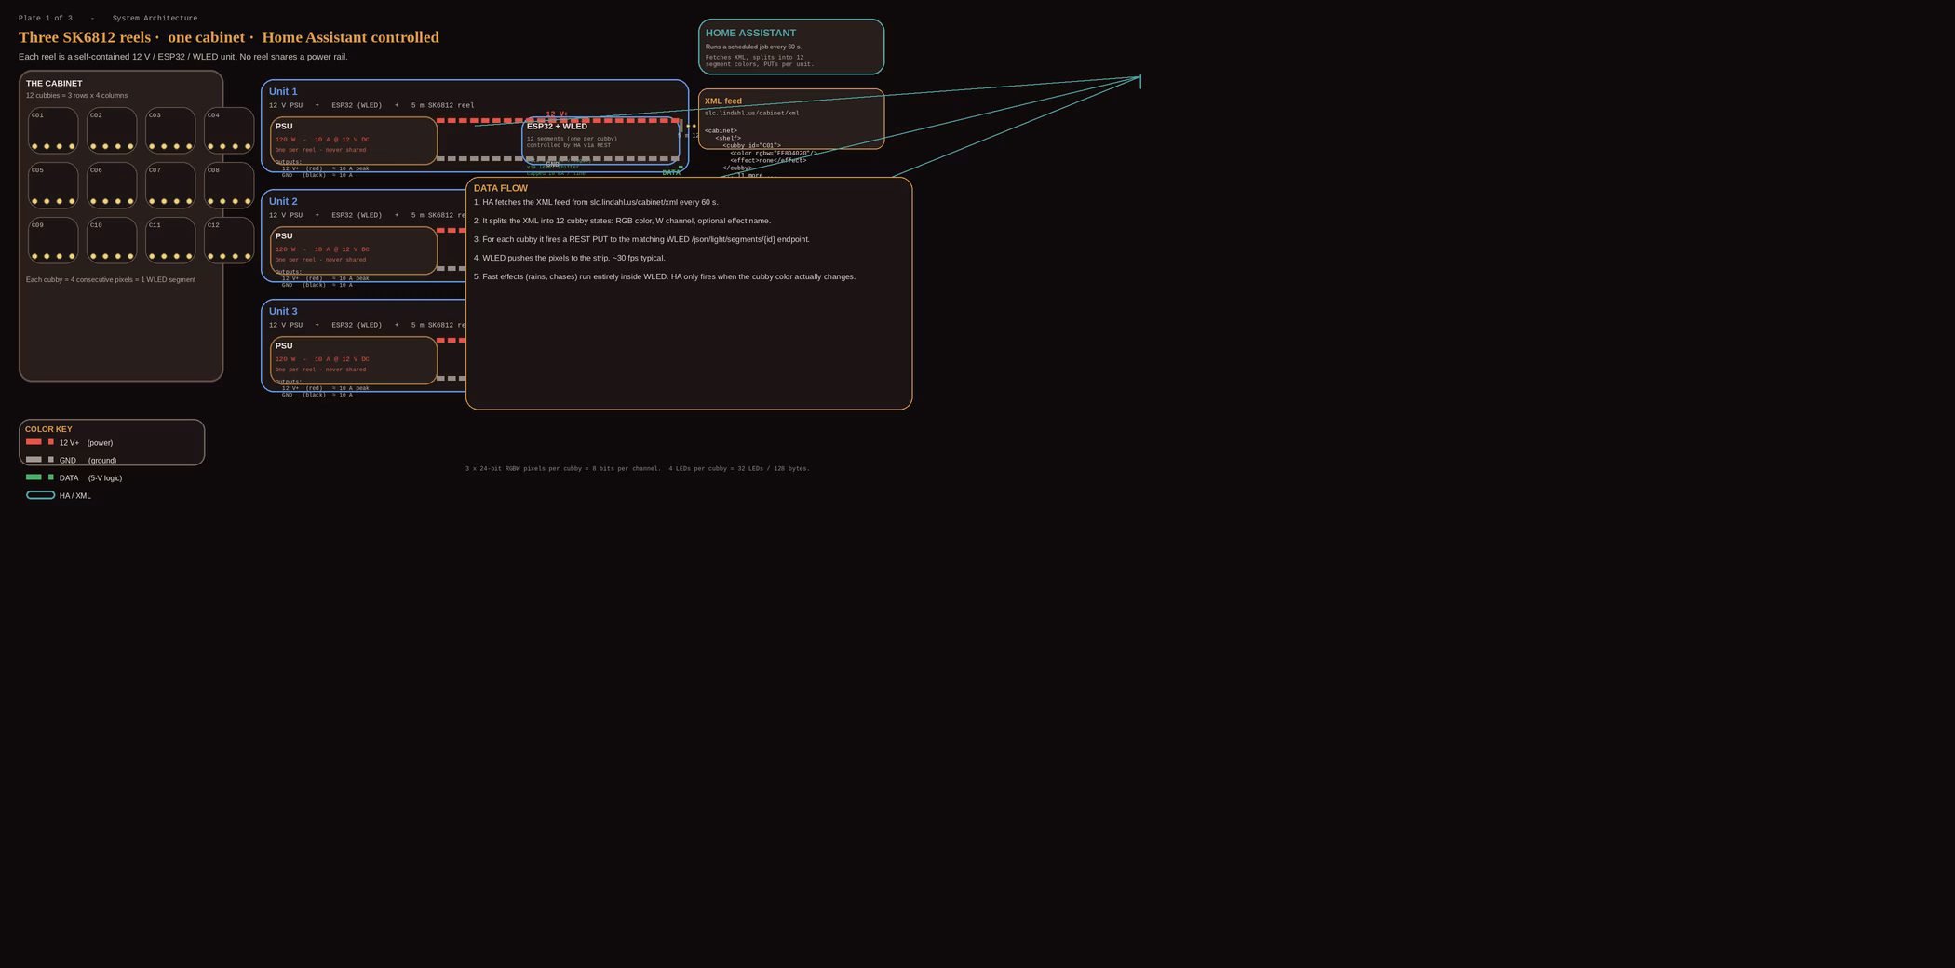Select the Unit 2 heading
The height and width of the screenshot is (968, 1955).
(283, 202)
